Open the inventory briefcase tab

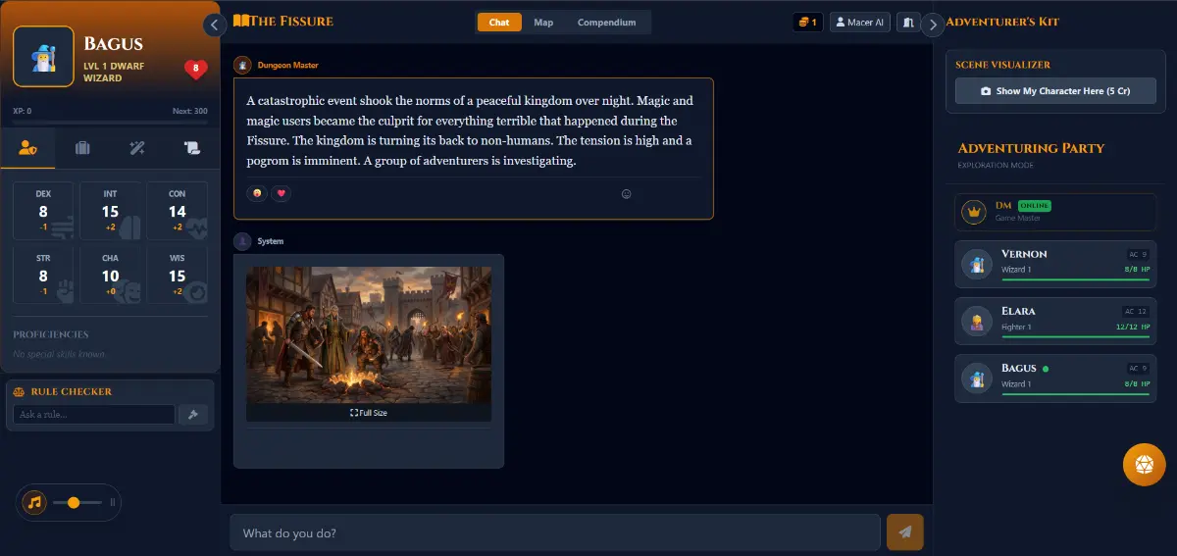[x=82, y=148]
